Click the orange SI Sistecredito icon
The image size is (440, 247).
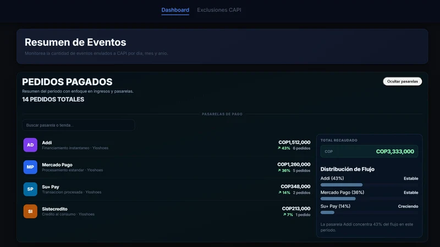[30, 211]
